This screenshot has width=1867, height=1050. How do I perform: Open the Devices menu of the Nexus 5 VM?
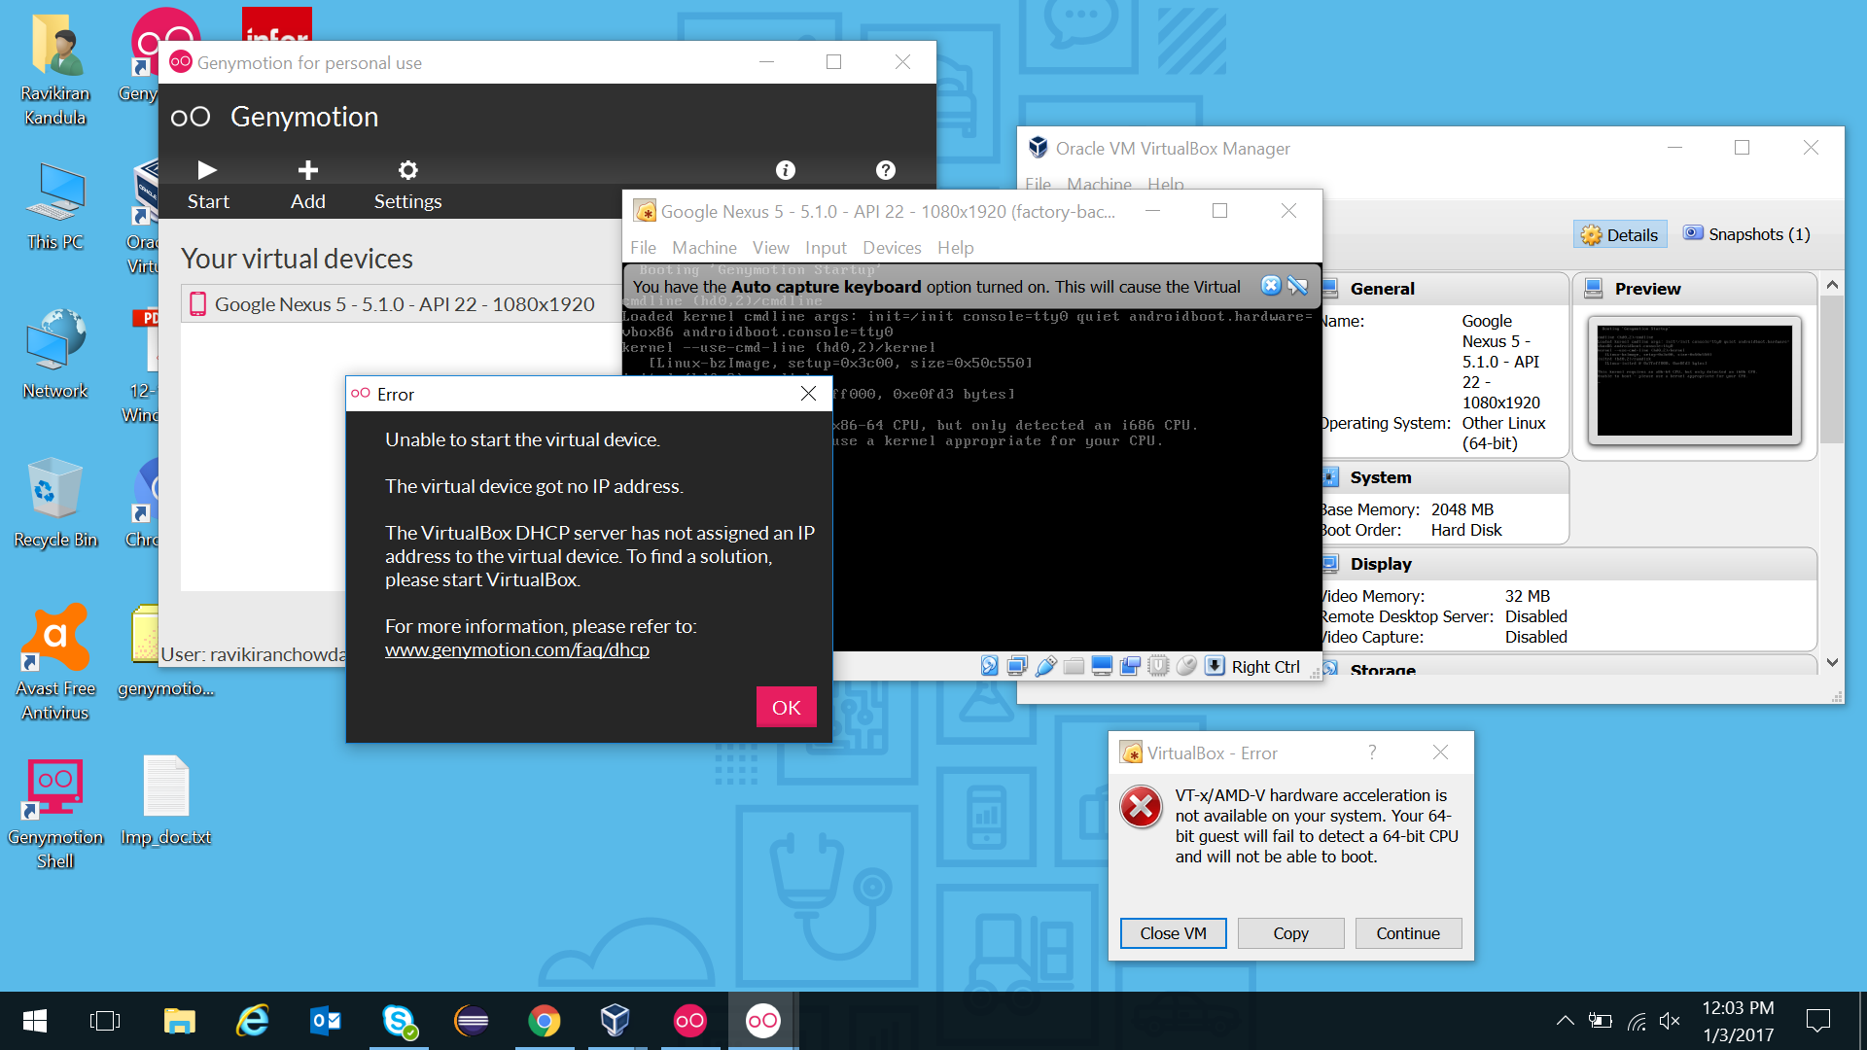point(891,248)
